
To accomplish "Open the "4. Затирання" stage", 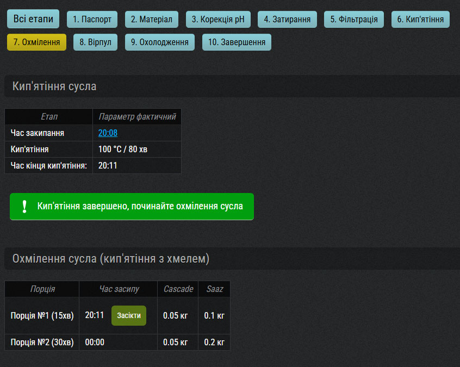I will pos(287,20).
